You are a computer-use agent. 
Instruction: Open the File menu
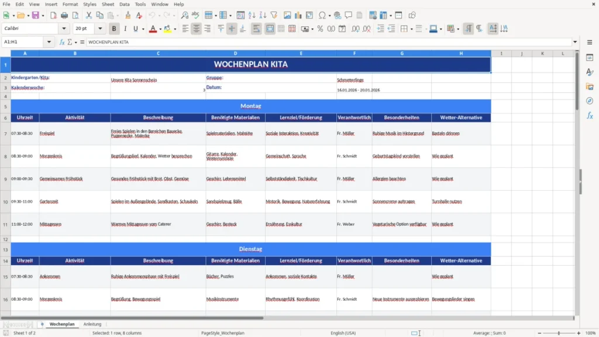point(6,4)
